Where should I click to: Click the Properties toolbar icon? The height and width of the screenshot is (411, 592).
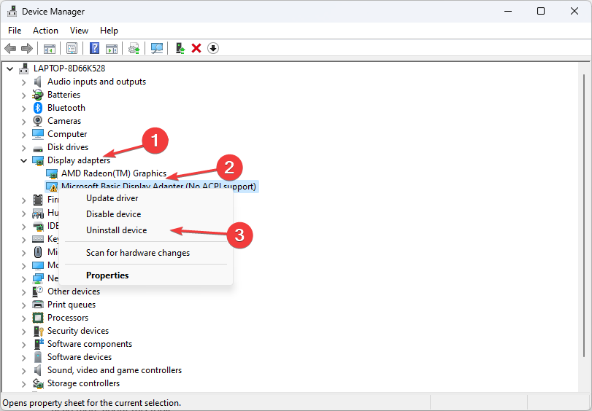pos(72,48)
